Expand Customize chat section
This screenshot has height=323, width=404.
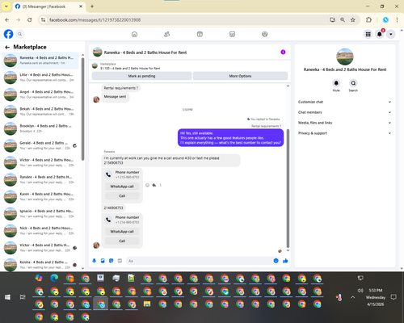point(344,102)
